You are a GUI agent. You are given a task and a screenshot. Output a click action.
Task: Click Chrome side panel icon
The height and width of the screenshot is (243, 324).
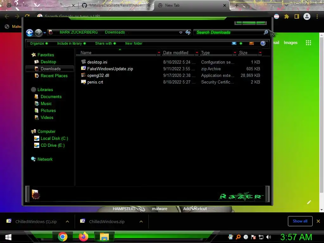(x=297, y=16)
